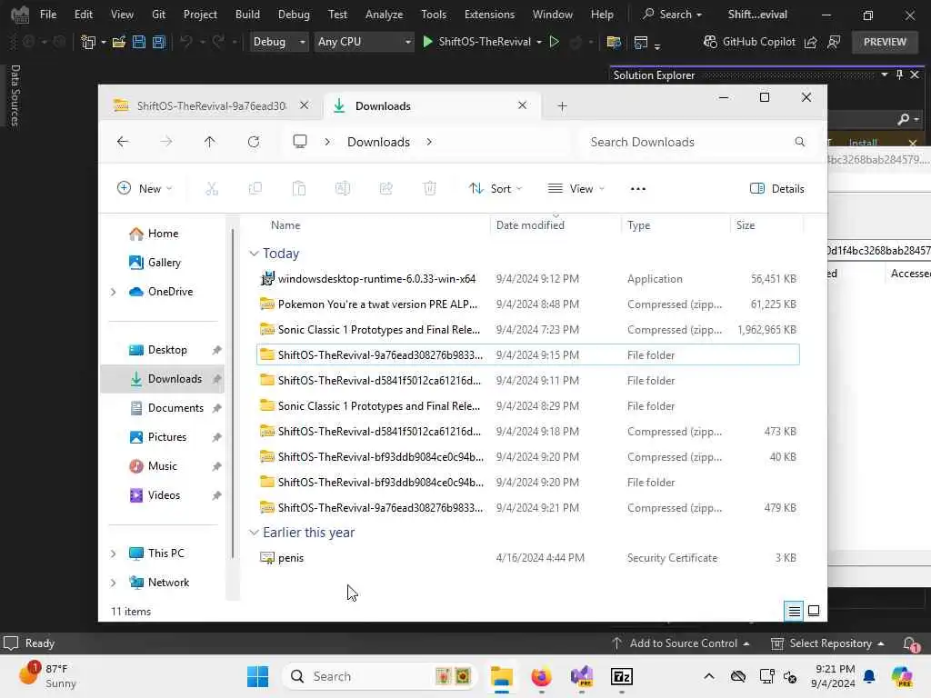
Task: Add a new Explorer tab
Action: [562, 106]
